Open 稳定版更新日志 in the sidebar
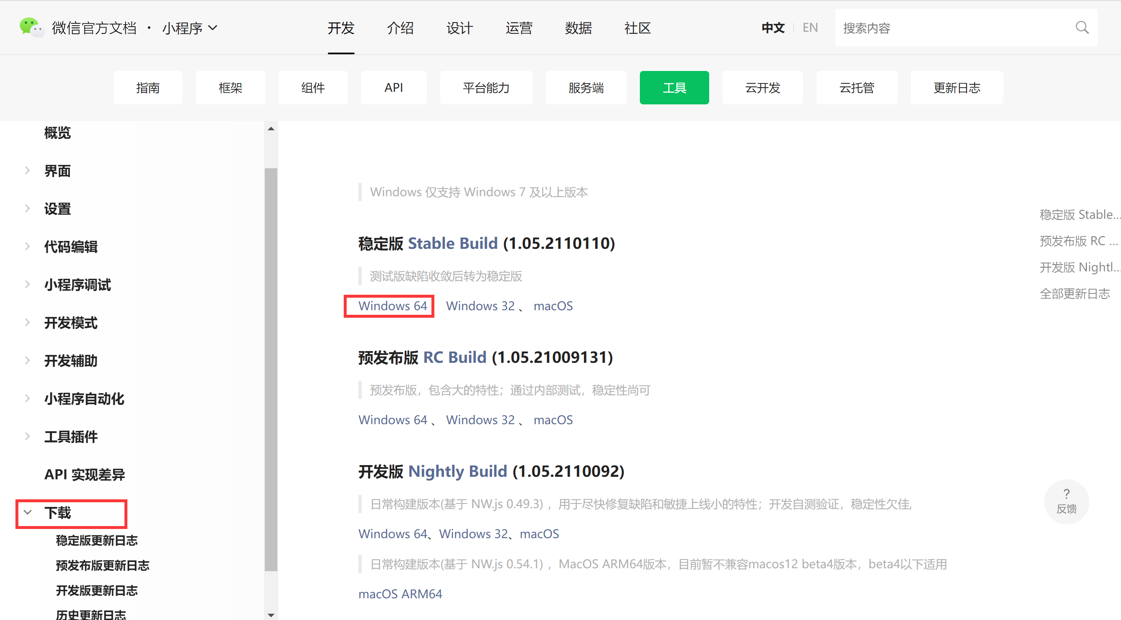The width and height of the screenshot is (1121, 620). pos(96,540)
